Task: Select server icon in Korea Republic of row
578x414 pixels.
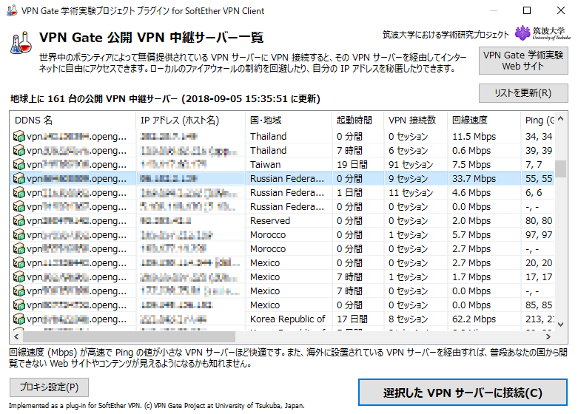Action: coord(19,319)
